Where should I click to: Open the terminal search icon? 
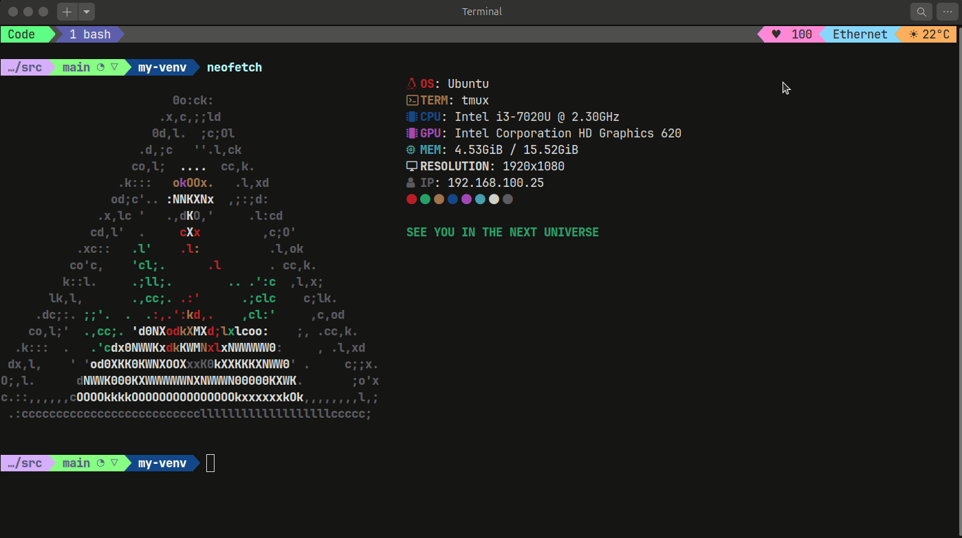(x=921, y=12)
